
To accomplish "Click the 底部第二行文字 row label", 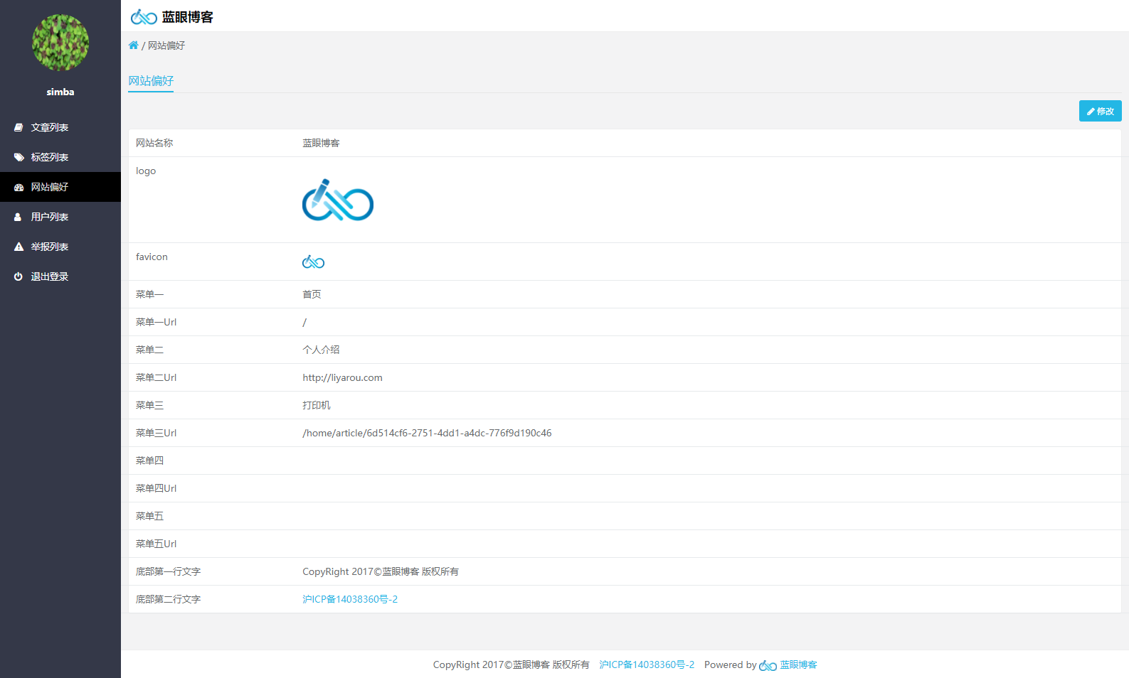I will (x=168, y=599).
